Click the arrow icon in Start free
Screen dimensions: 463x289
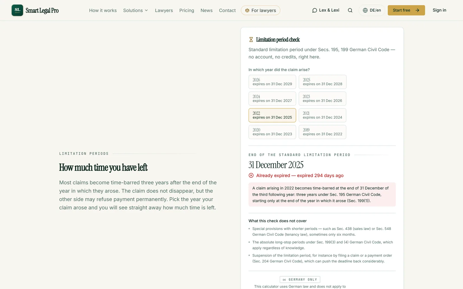pos(417,10)
